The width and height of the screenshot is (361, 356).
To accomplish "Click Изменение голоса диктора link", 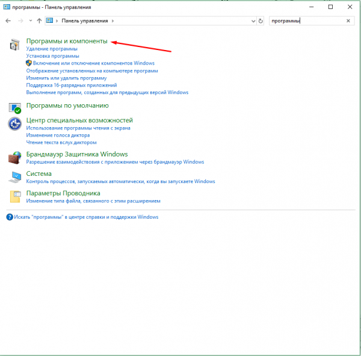I will 58,135.
